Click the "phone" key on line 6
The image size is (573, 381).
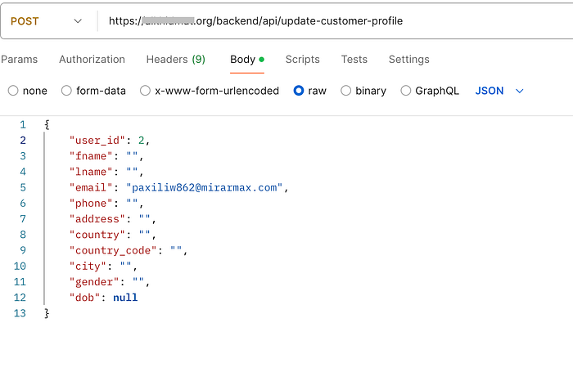coord(91,204)
